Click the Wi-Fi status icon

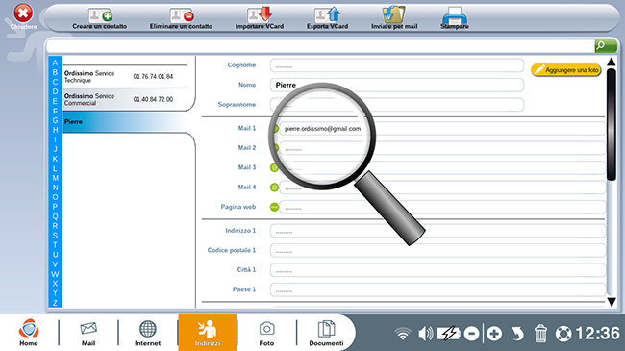[403, 334]
